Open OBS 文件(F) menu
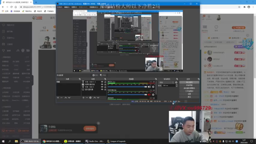The image size is (256, 144). 60,7
